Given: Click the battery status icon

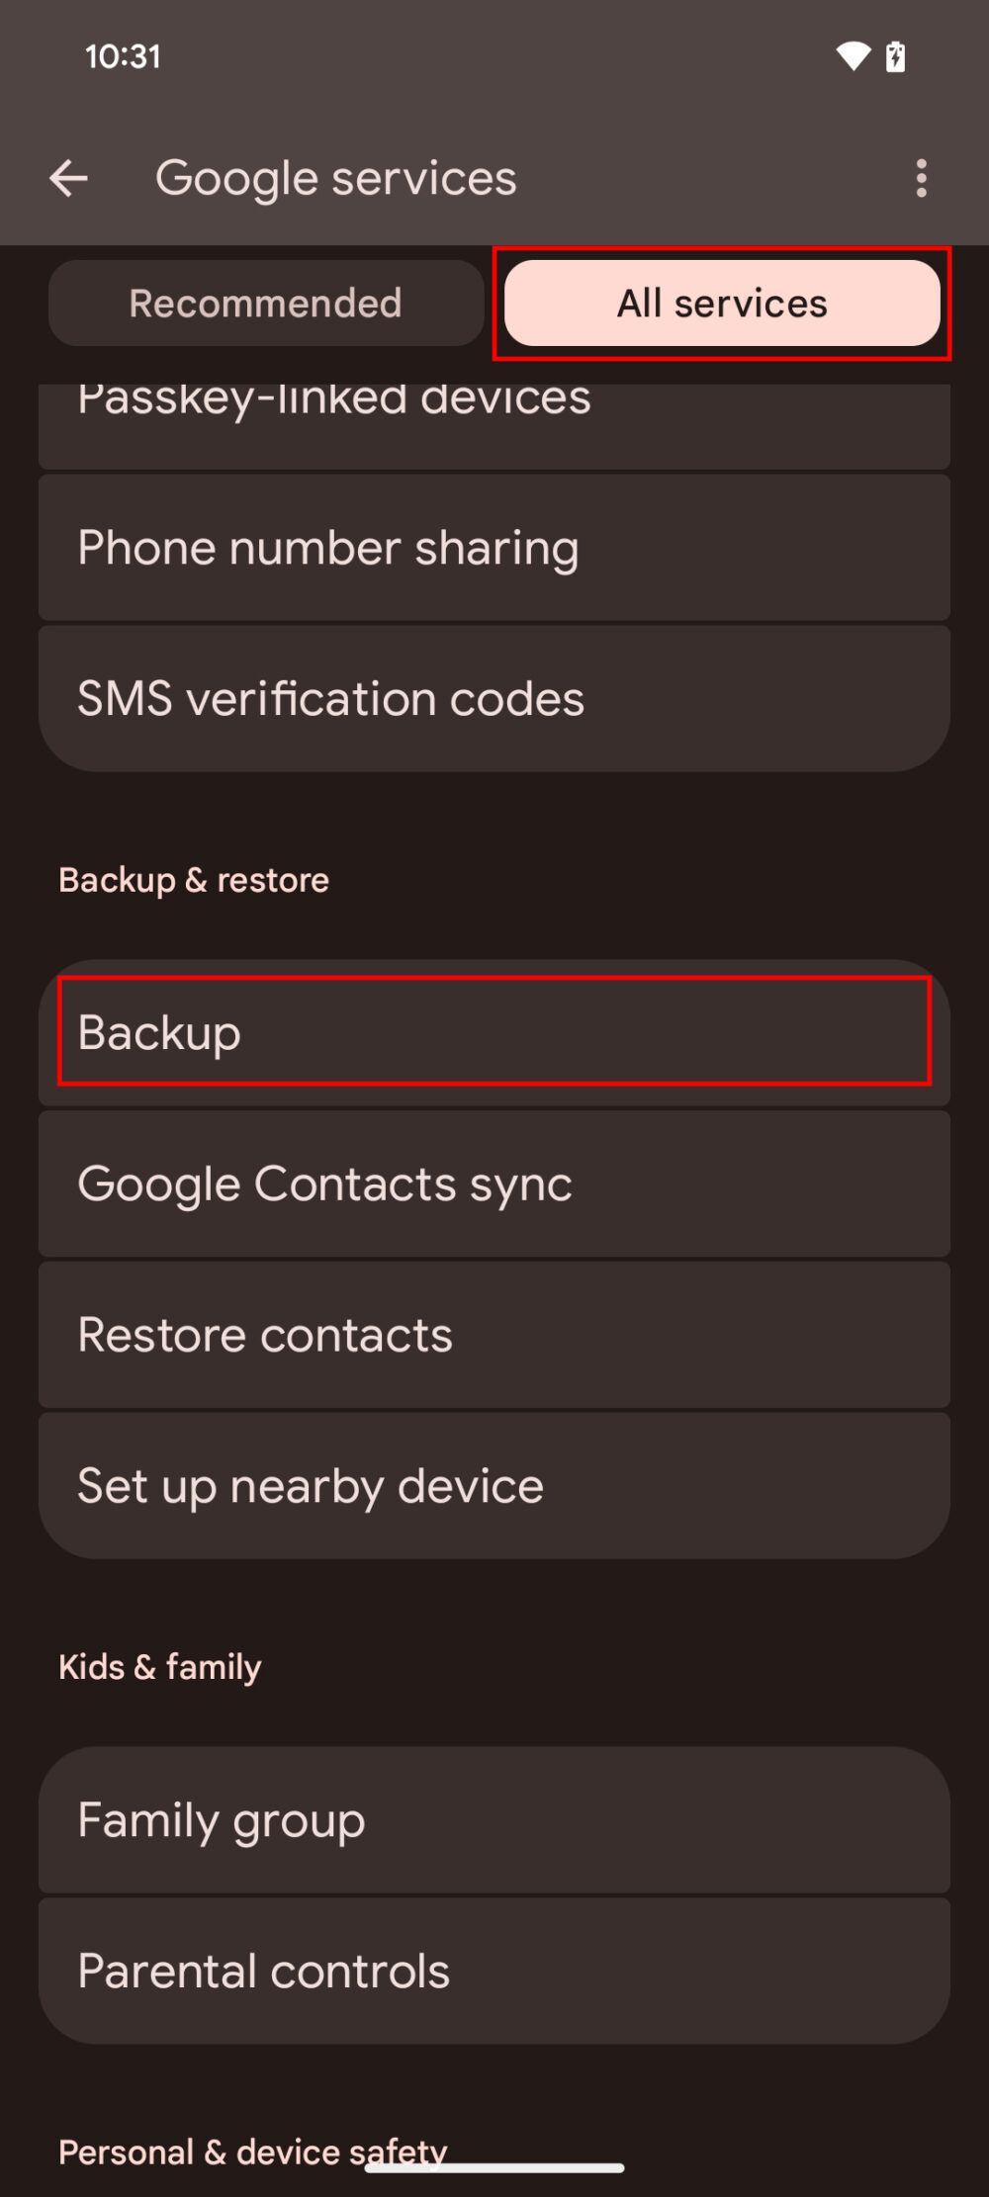Looking at the screenshot, I should click(x=894, y=56).
